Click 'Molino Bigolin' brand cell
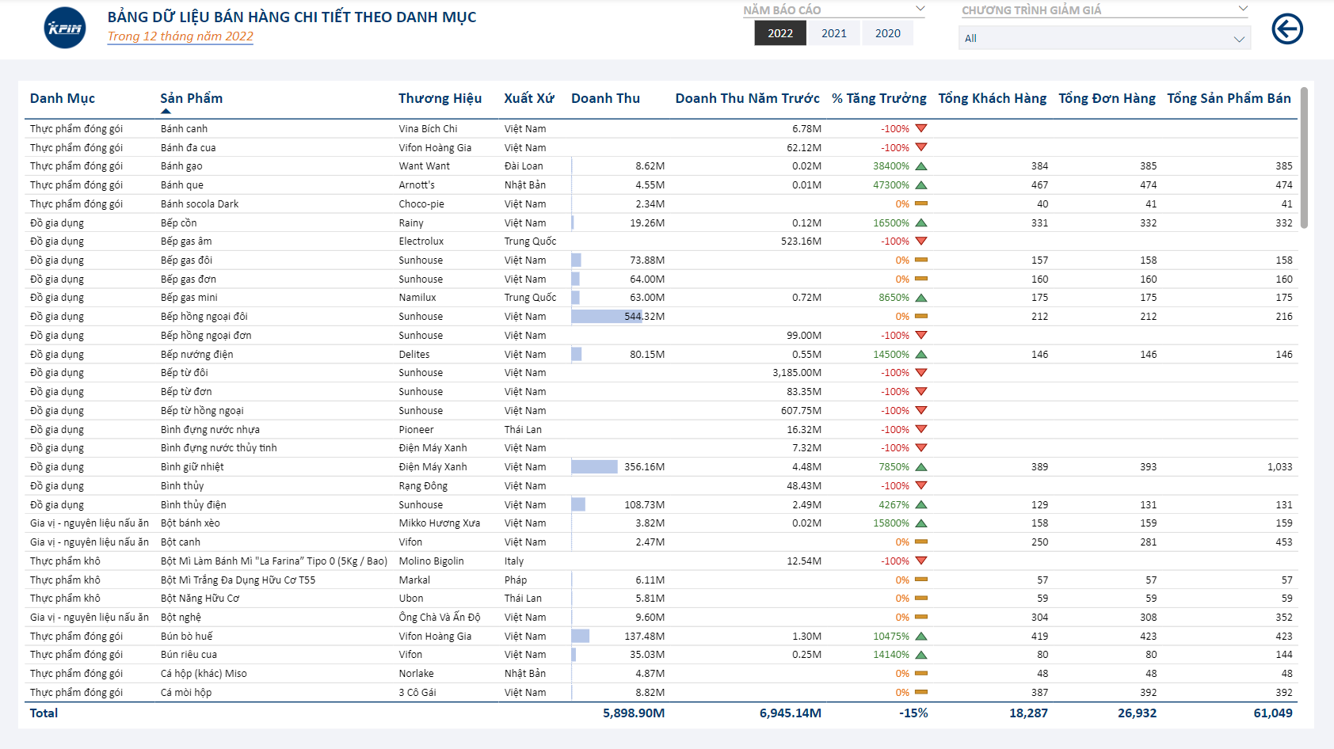 432,561
